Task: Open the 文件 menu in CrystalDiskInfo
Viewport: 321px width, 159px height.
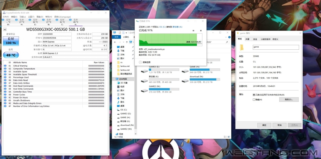Action: (x=6, y=17)
